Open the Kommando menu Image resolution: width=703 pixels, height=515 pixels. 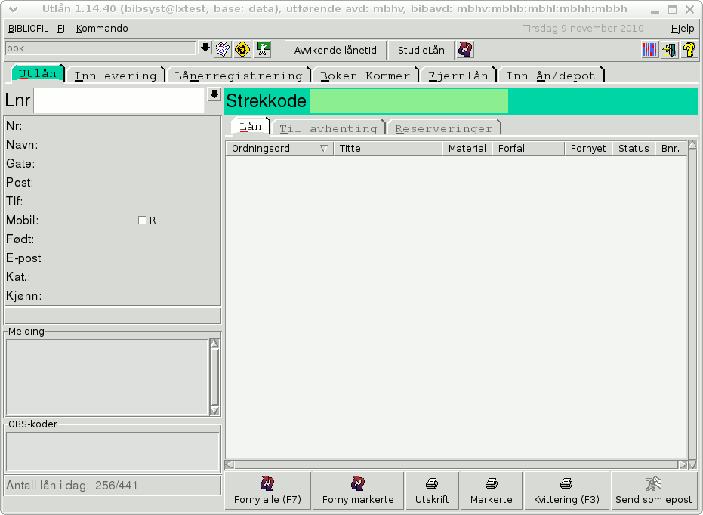pos(102,29)
